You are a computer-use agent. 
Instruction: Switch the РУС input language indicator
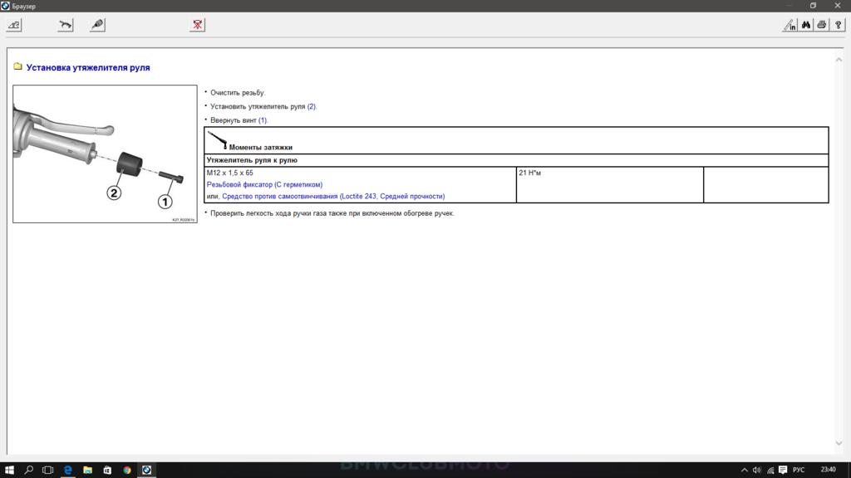(x=799, y=470)
